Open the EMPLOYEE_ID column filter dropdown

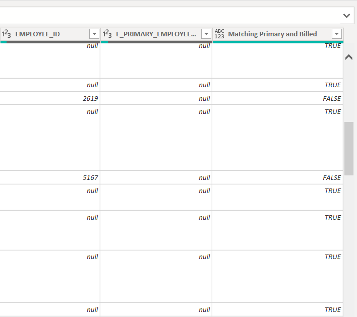[x=94, y=34]
